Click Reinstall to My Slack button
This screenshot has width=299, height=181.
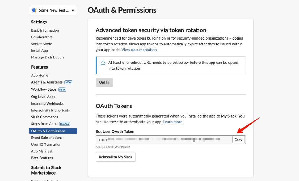pos(116,157)
